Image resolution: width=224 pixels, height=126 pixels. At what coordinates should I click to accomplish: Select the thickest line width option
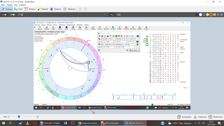click(x=119, y=15)
